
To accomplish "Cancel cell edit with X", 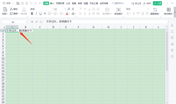I will pyautogui.click(x=32, y=22).
